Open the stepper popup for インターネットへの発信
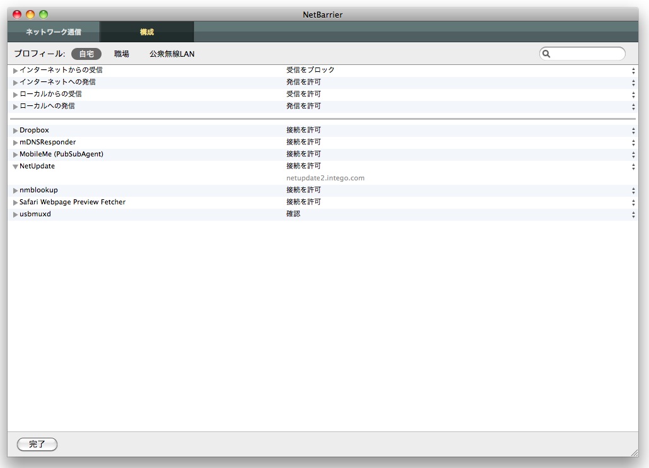The image size is (649, 468). point(633,83)
